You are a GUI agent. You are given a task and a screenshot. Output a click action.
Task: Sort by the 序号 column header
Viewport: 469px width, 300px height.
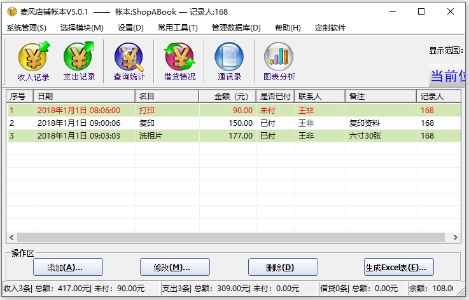tap(20, 96)
